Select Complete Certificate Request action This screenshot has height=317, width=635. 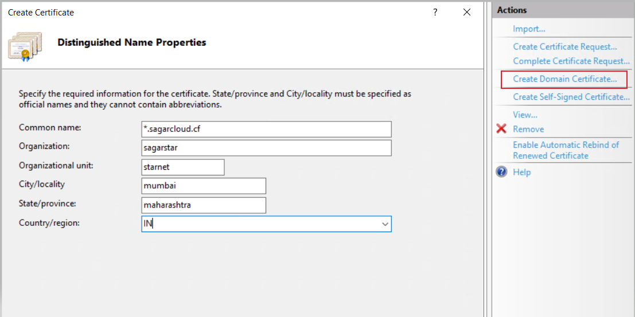tap(571, 61)
